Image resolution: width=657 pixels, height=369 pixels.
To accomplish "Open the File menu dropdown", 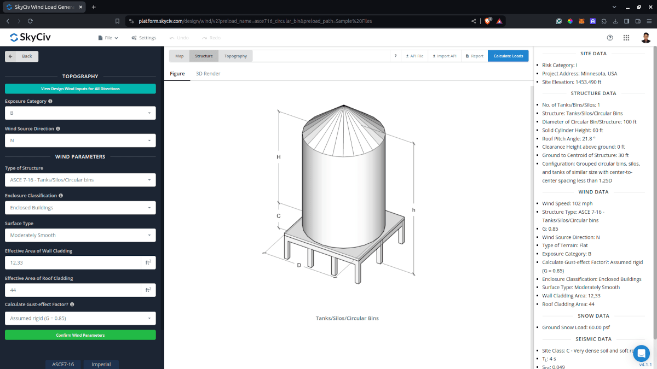I will pyautogui.click(x=108, y=38).
